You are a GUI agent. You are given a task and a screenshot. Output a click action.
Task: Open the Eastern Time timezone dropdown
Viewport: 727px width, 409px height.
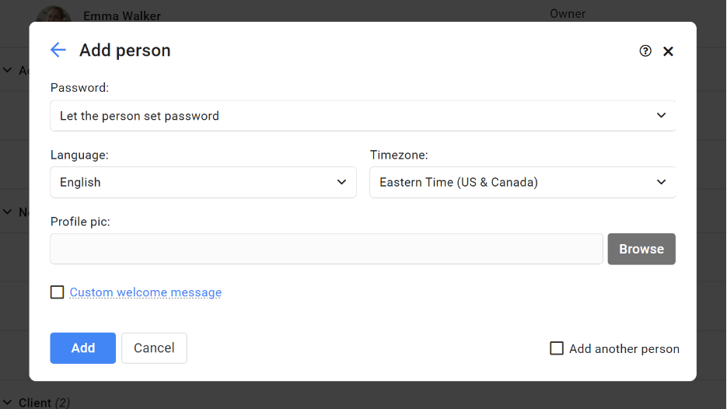523,182
